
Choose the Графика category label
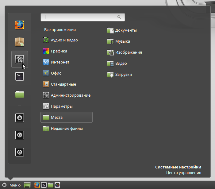[59, 51]
